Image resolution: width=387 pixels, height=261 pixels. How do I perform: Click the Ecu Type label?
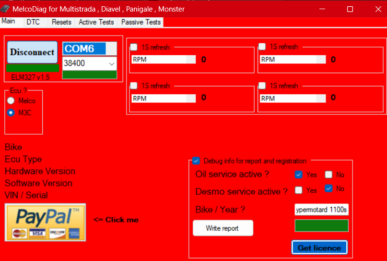(x=23, y=159)
